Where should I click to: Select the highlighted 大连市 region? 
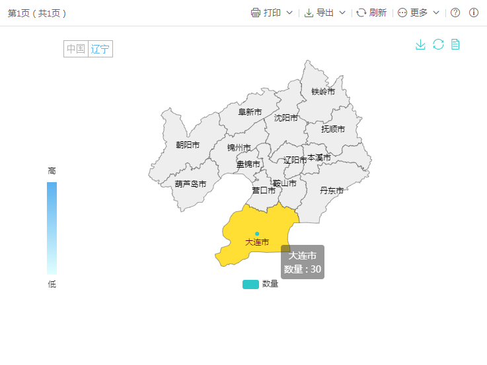(x=257, y=242)
